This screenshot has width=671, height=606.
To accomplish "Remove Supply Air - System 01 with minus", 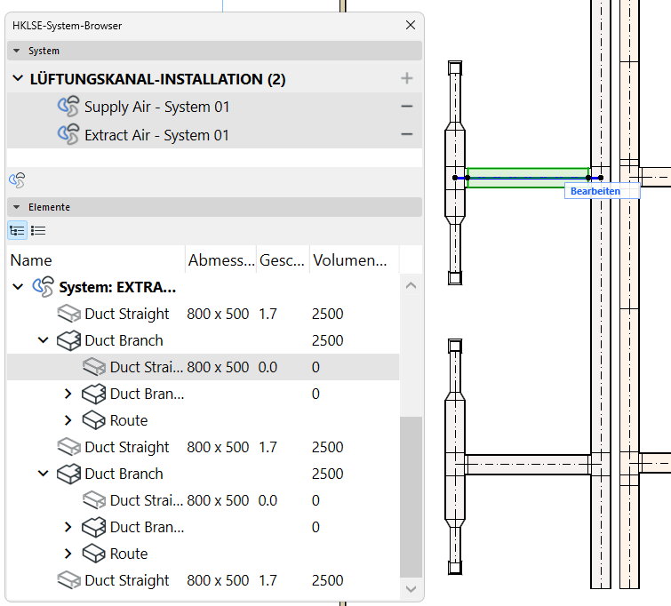I will [407, 107].
